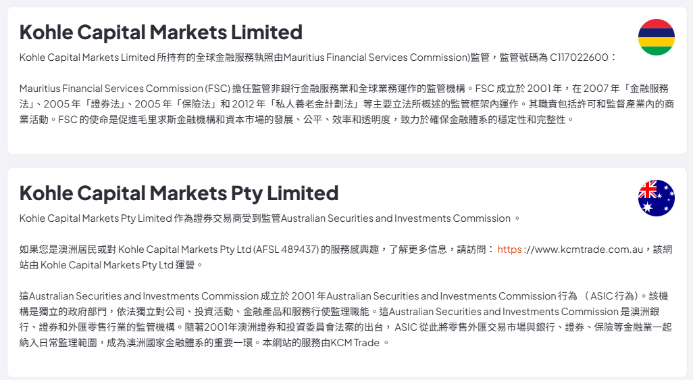The height and width of the screenshot is (380, 693).
Task: Click the ASIC description paragraph
Action: 346,319
